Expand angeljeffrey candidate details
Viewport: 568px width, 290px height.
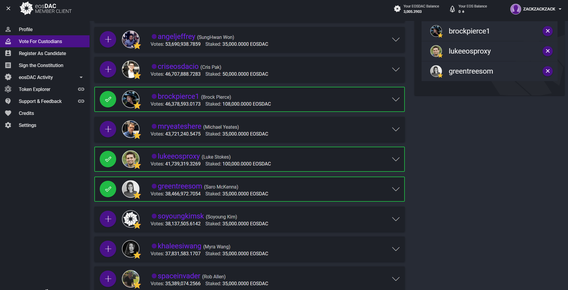[396, 40]
